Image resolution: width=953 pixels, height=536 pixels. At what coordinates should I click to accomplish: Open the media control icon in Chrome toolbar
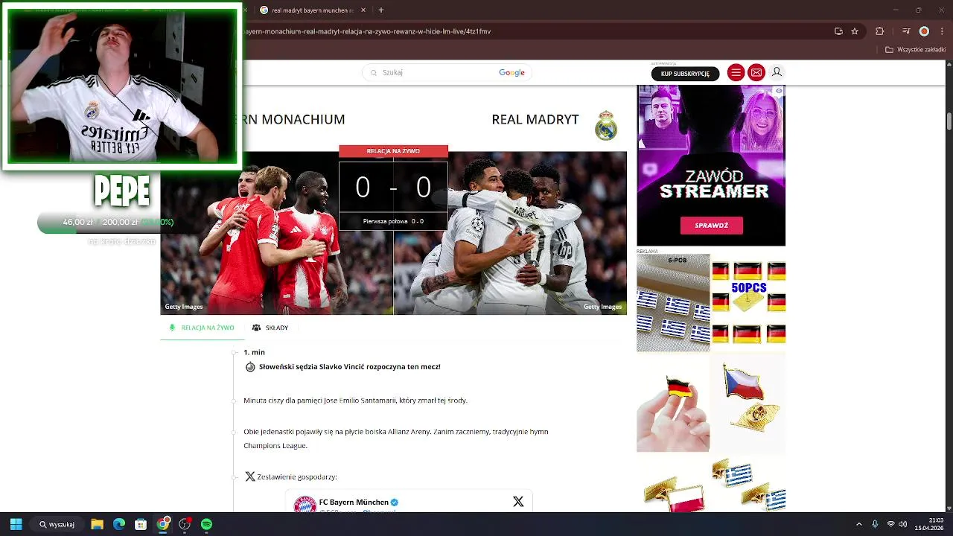click(x=906, y=31)
